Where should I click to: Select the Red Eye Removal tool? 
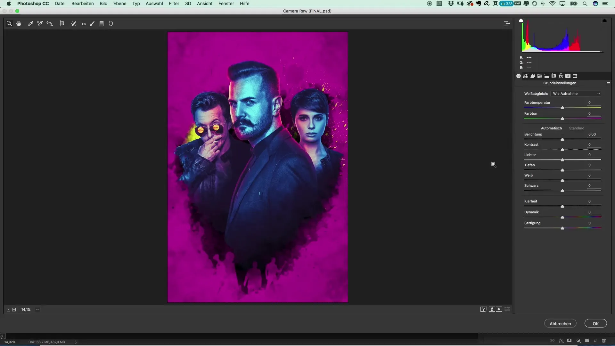pyautogui.click(x=83, y=23)
